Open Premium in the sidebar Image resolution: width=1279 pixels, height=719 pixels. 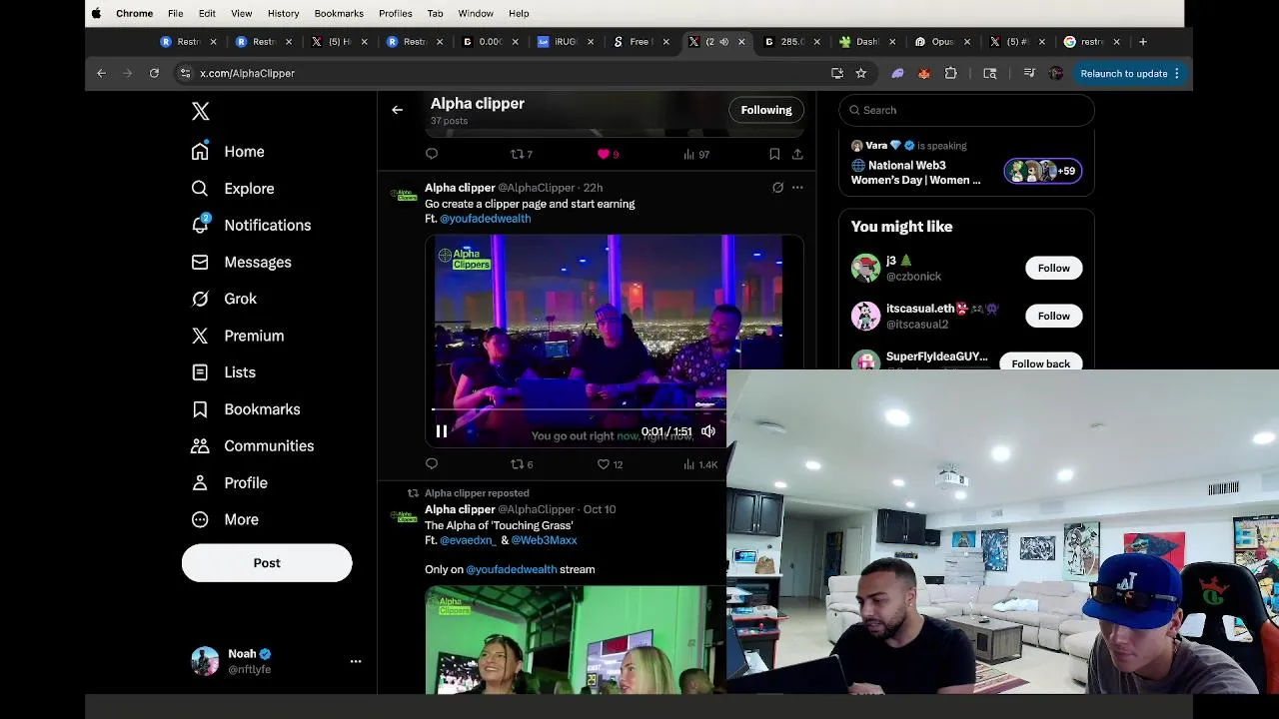237,336
